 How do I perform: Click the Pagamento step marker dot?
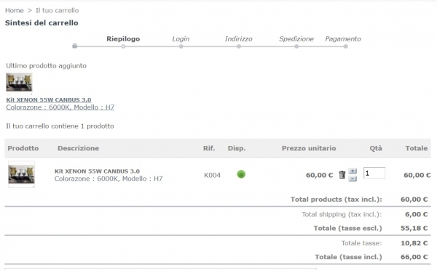pyautogui.click(x=345, y=46)
